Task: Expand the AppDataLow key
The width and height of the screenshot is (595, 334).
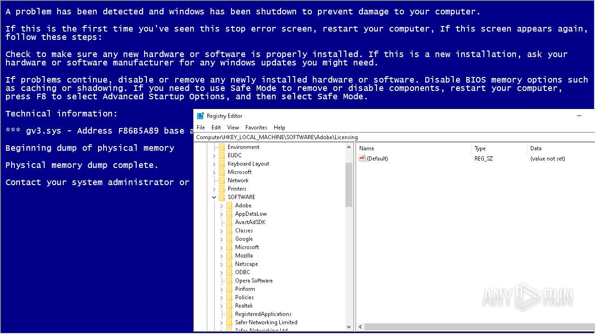Action: [222, 214]
